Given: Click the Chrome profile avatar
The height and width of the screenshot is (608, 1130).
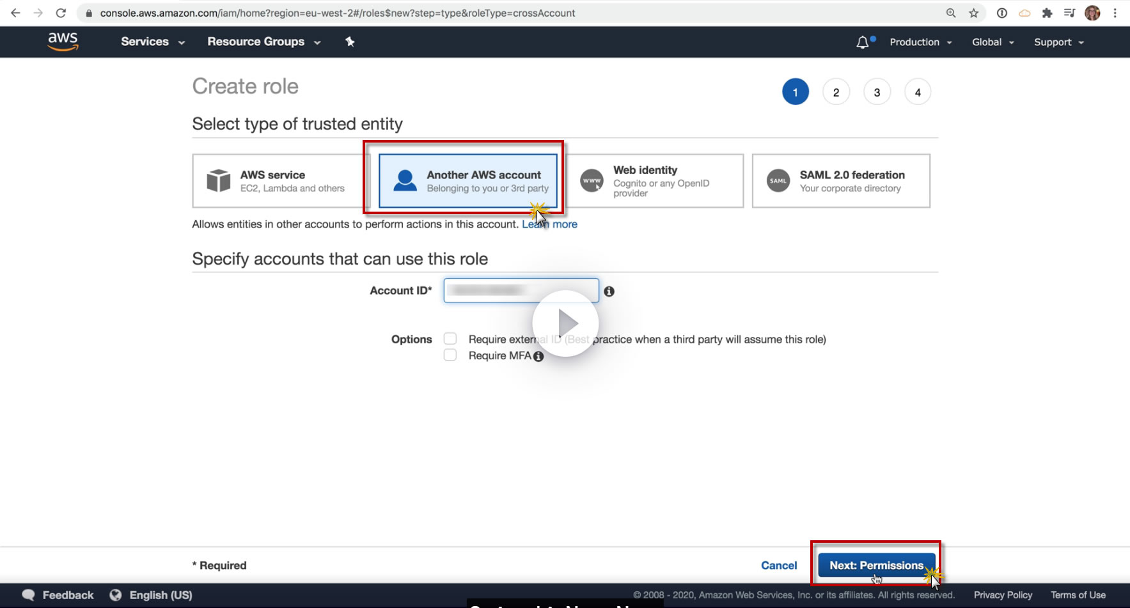Looking at the screenshot, I should pyautogui.click(x=1092, y=13).
